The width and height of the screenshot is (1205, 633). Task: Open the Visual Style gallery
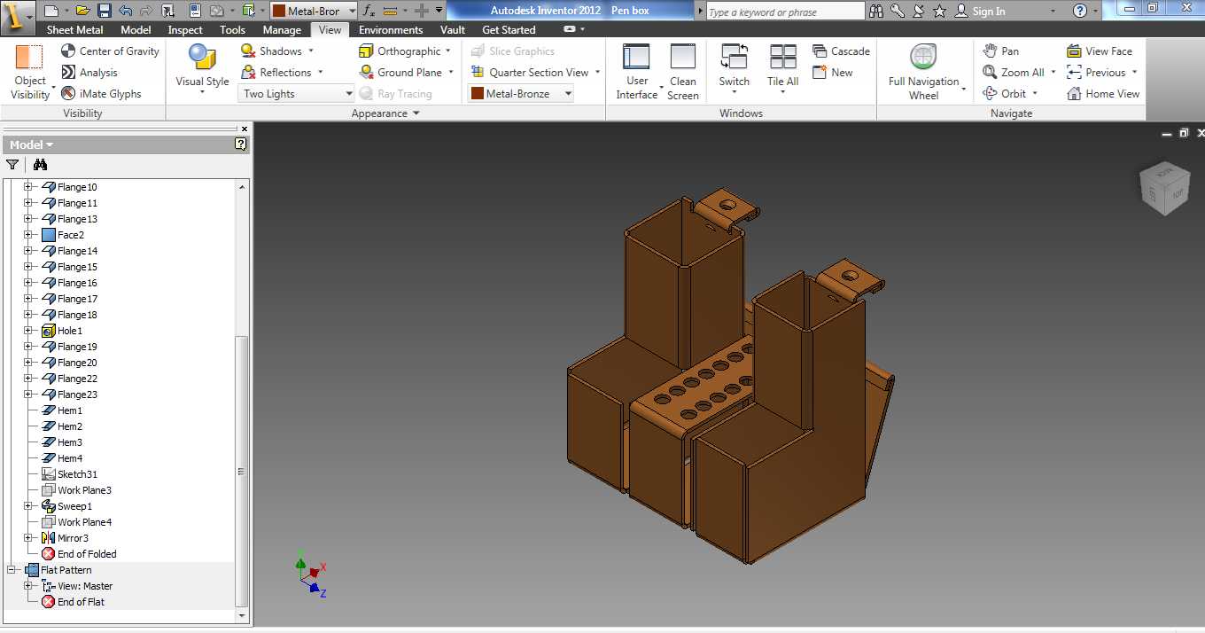[202, 69]
